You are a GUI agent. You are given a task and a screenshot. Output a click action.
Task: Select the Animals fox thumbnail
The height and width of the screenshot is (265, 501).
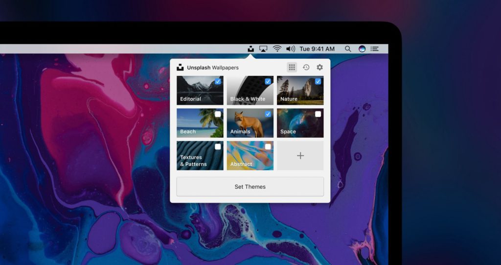pos(250,123)
